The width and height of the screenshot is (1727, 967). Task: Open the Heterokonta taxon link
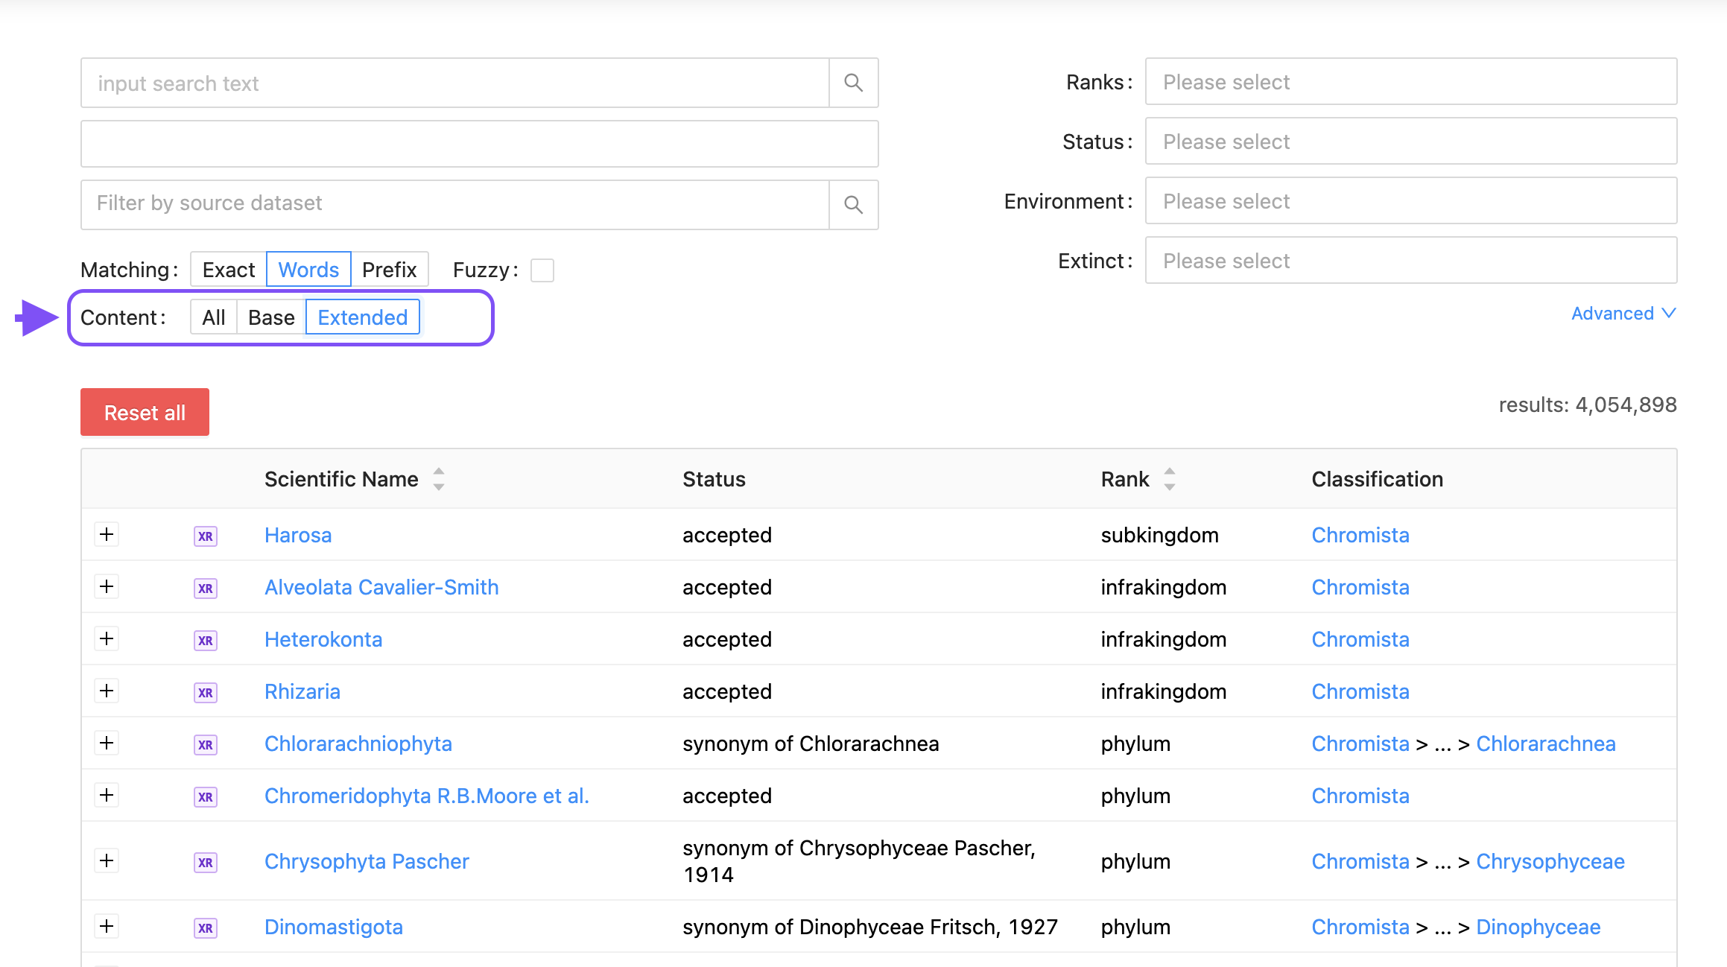(x=323, y=639)
